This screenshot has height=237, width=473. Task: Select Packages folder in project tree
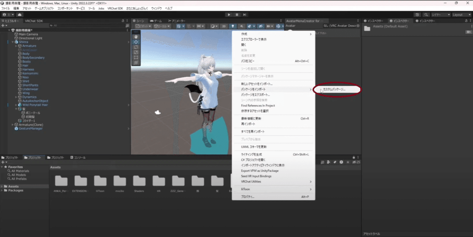pos(15,190)
